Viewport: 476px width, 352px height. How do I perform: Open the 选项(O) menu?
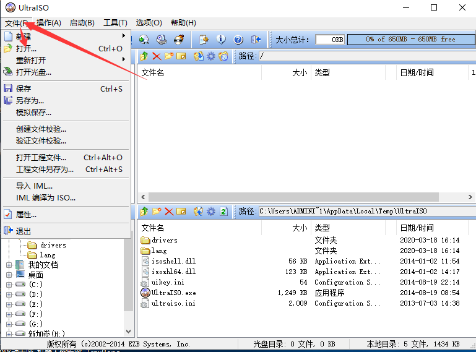click(x=149, y=23)
